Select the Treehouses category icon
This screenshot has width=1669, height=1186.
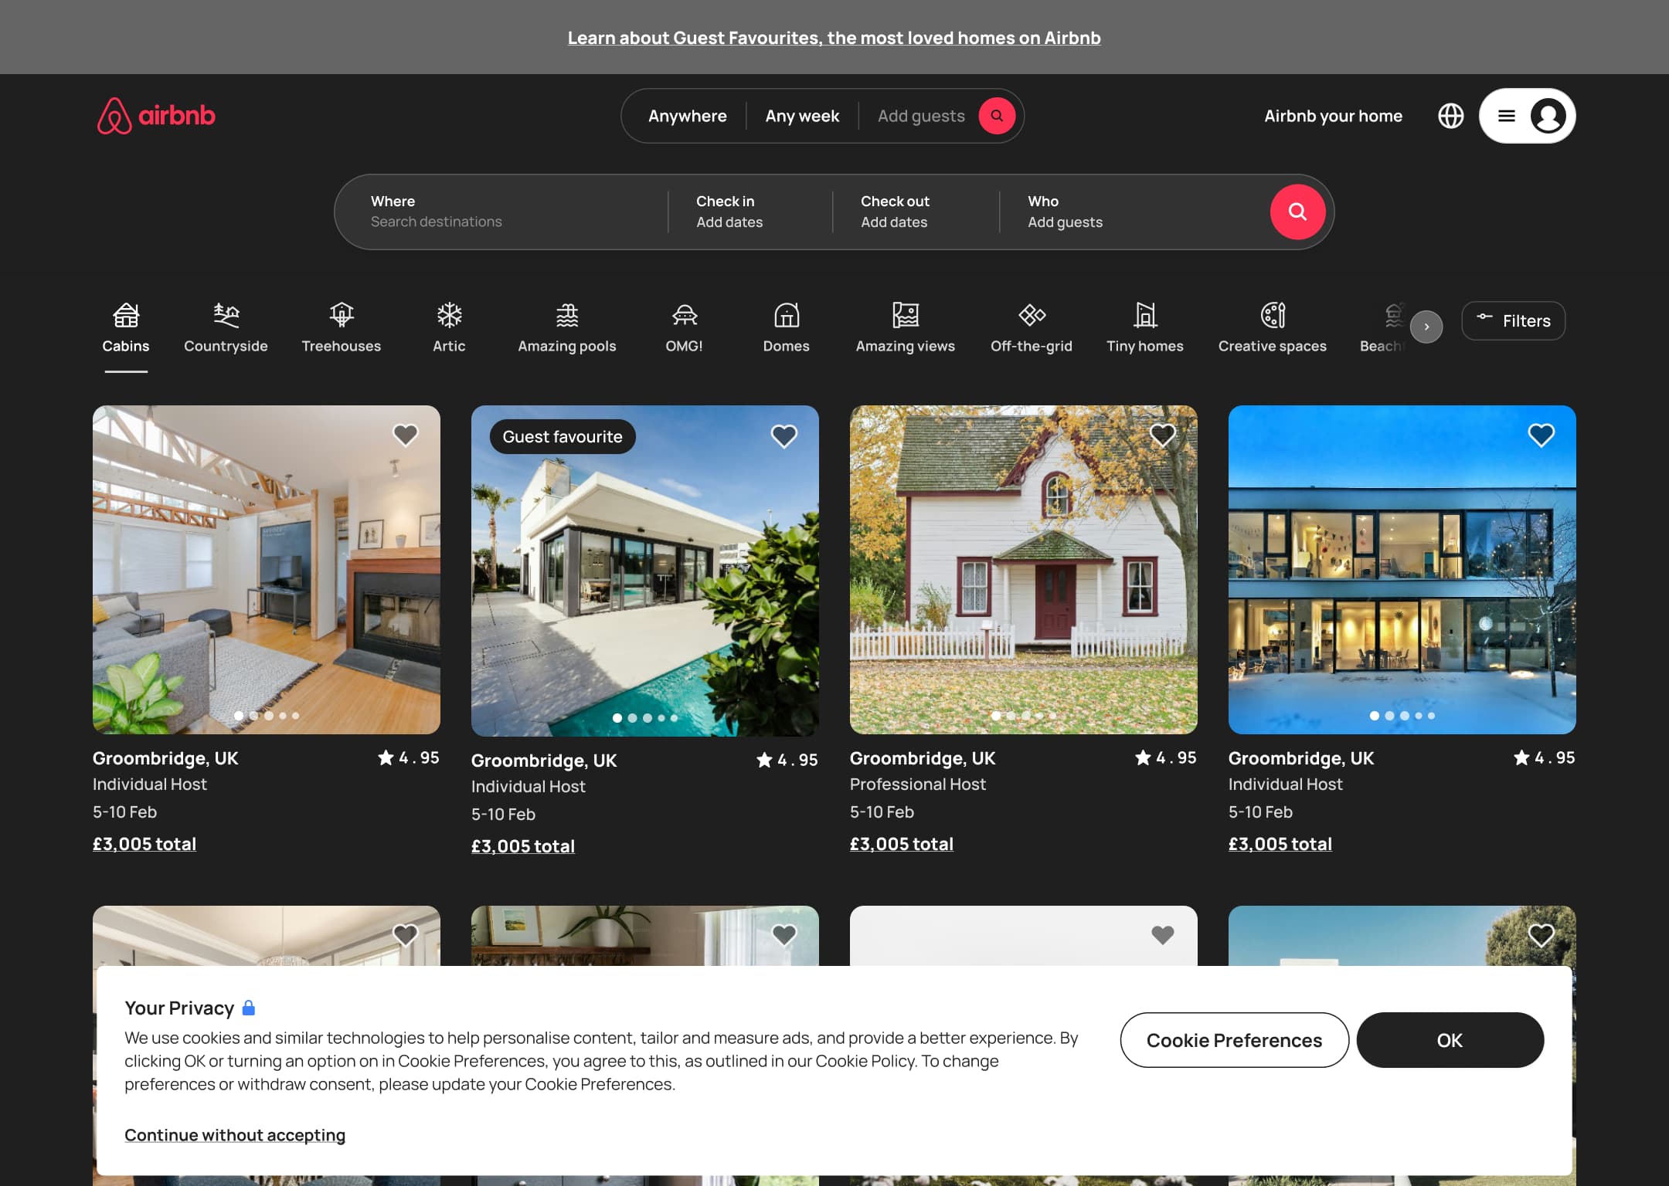coord(342,315)
